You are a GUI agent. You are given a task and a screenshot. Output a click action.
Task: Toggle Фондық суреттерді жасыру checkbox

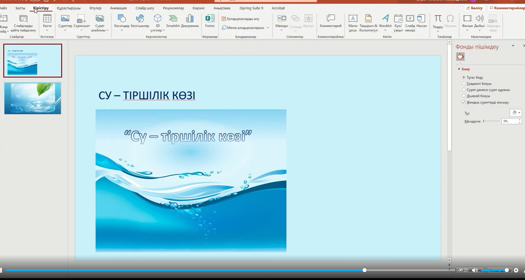pos(464,102)
